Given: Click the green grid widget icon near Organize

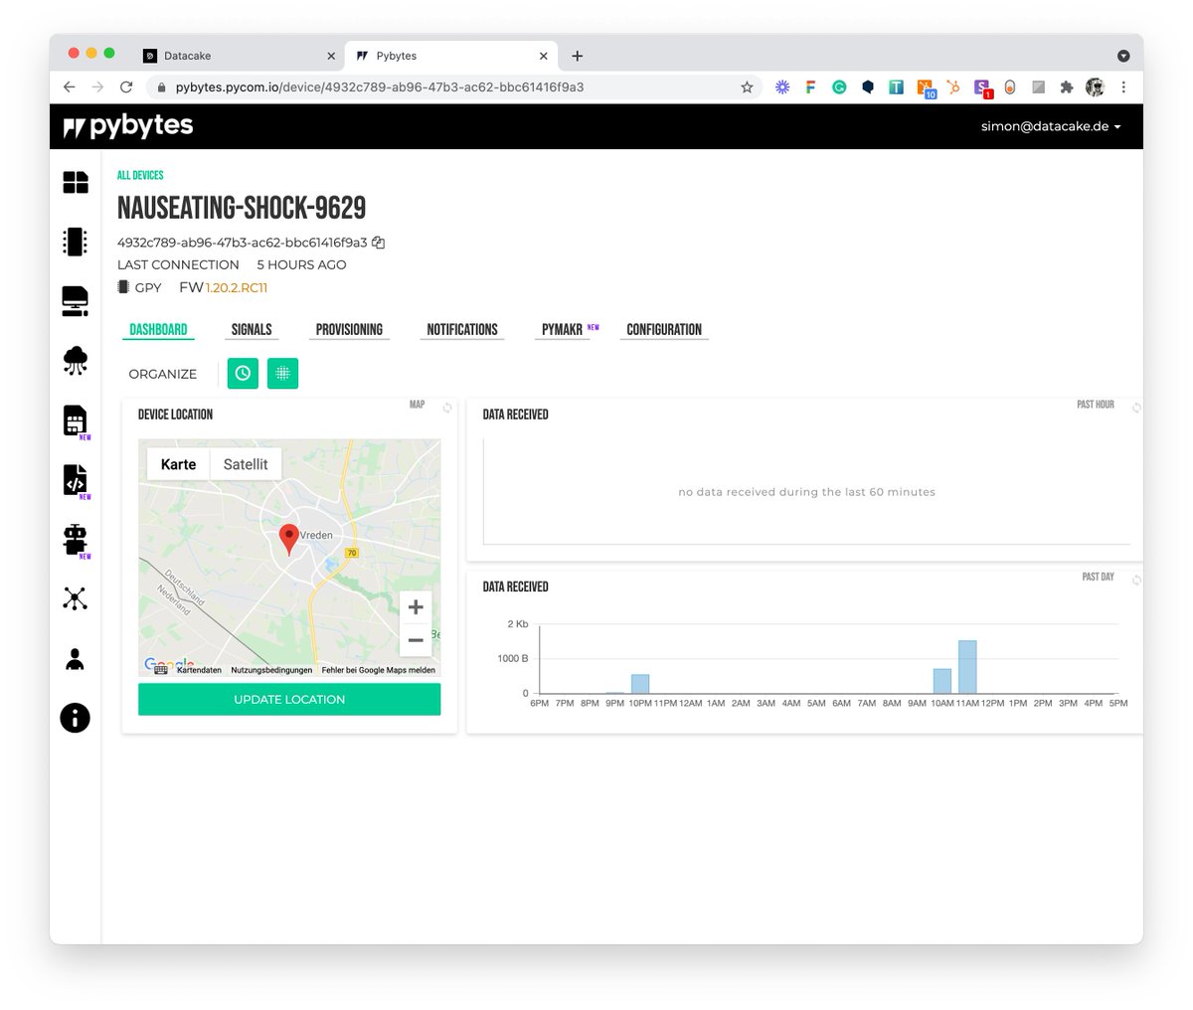Looking at the screenshot, I should pos(282,373).
